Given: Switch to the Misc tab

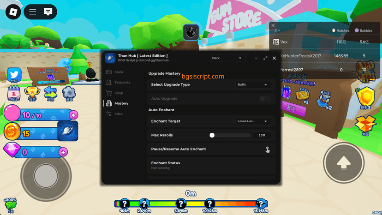Looking at the screenshot, I should (119, 114).
